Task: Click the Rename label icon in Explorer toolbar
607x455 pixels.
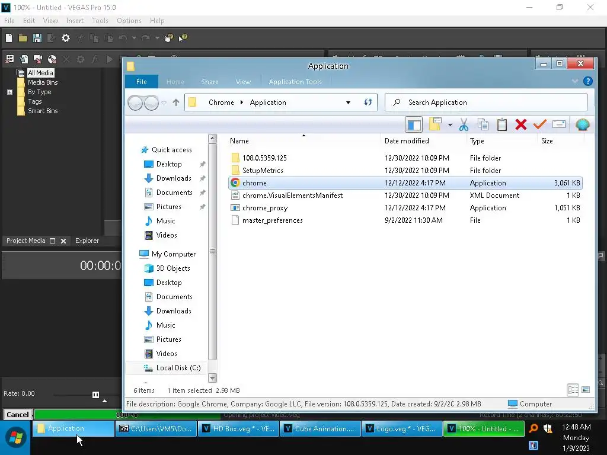Action: coord(558,124)
